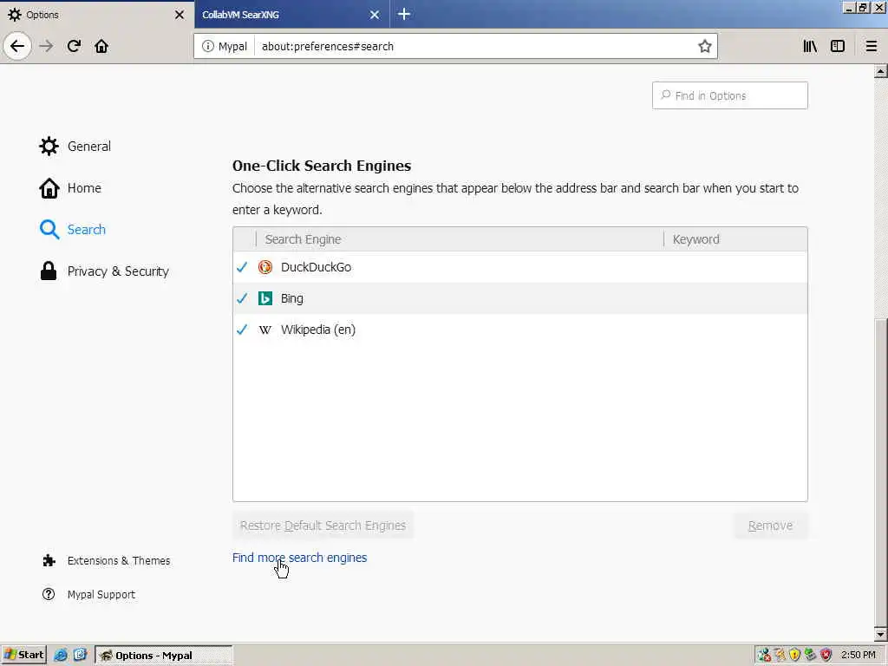Show the sidebars toolbar icon
The image size is (888, 666).
[838, 46]
